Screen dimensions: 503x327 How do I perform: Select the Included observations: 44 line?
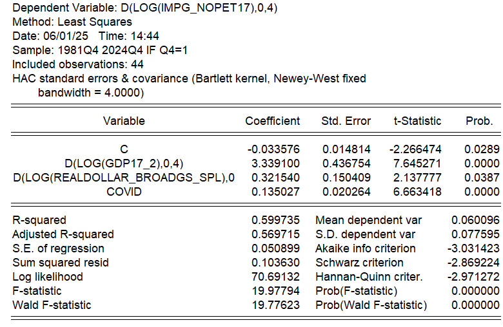[77, 64]
